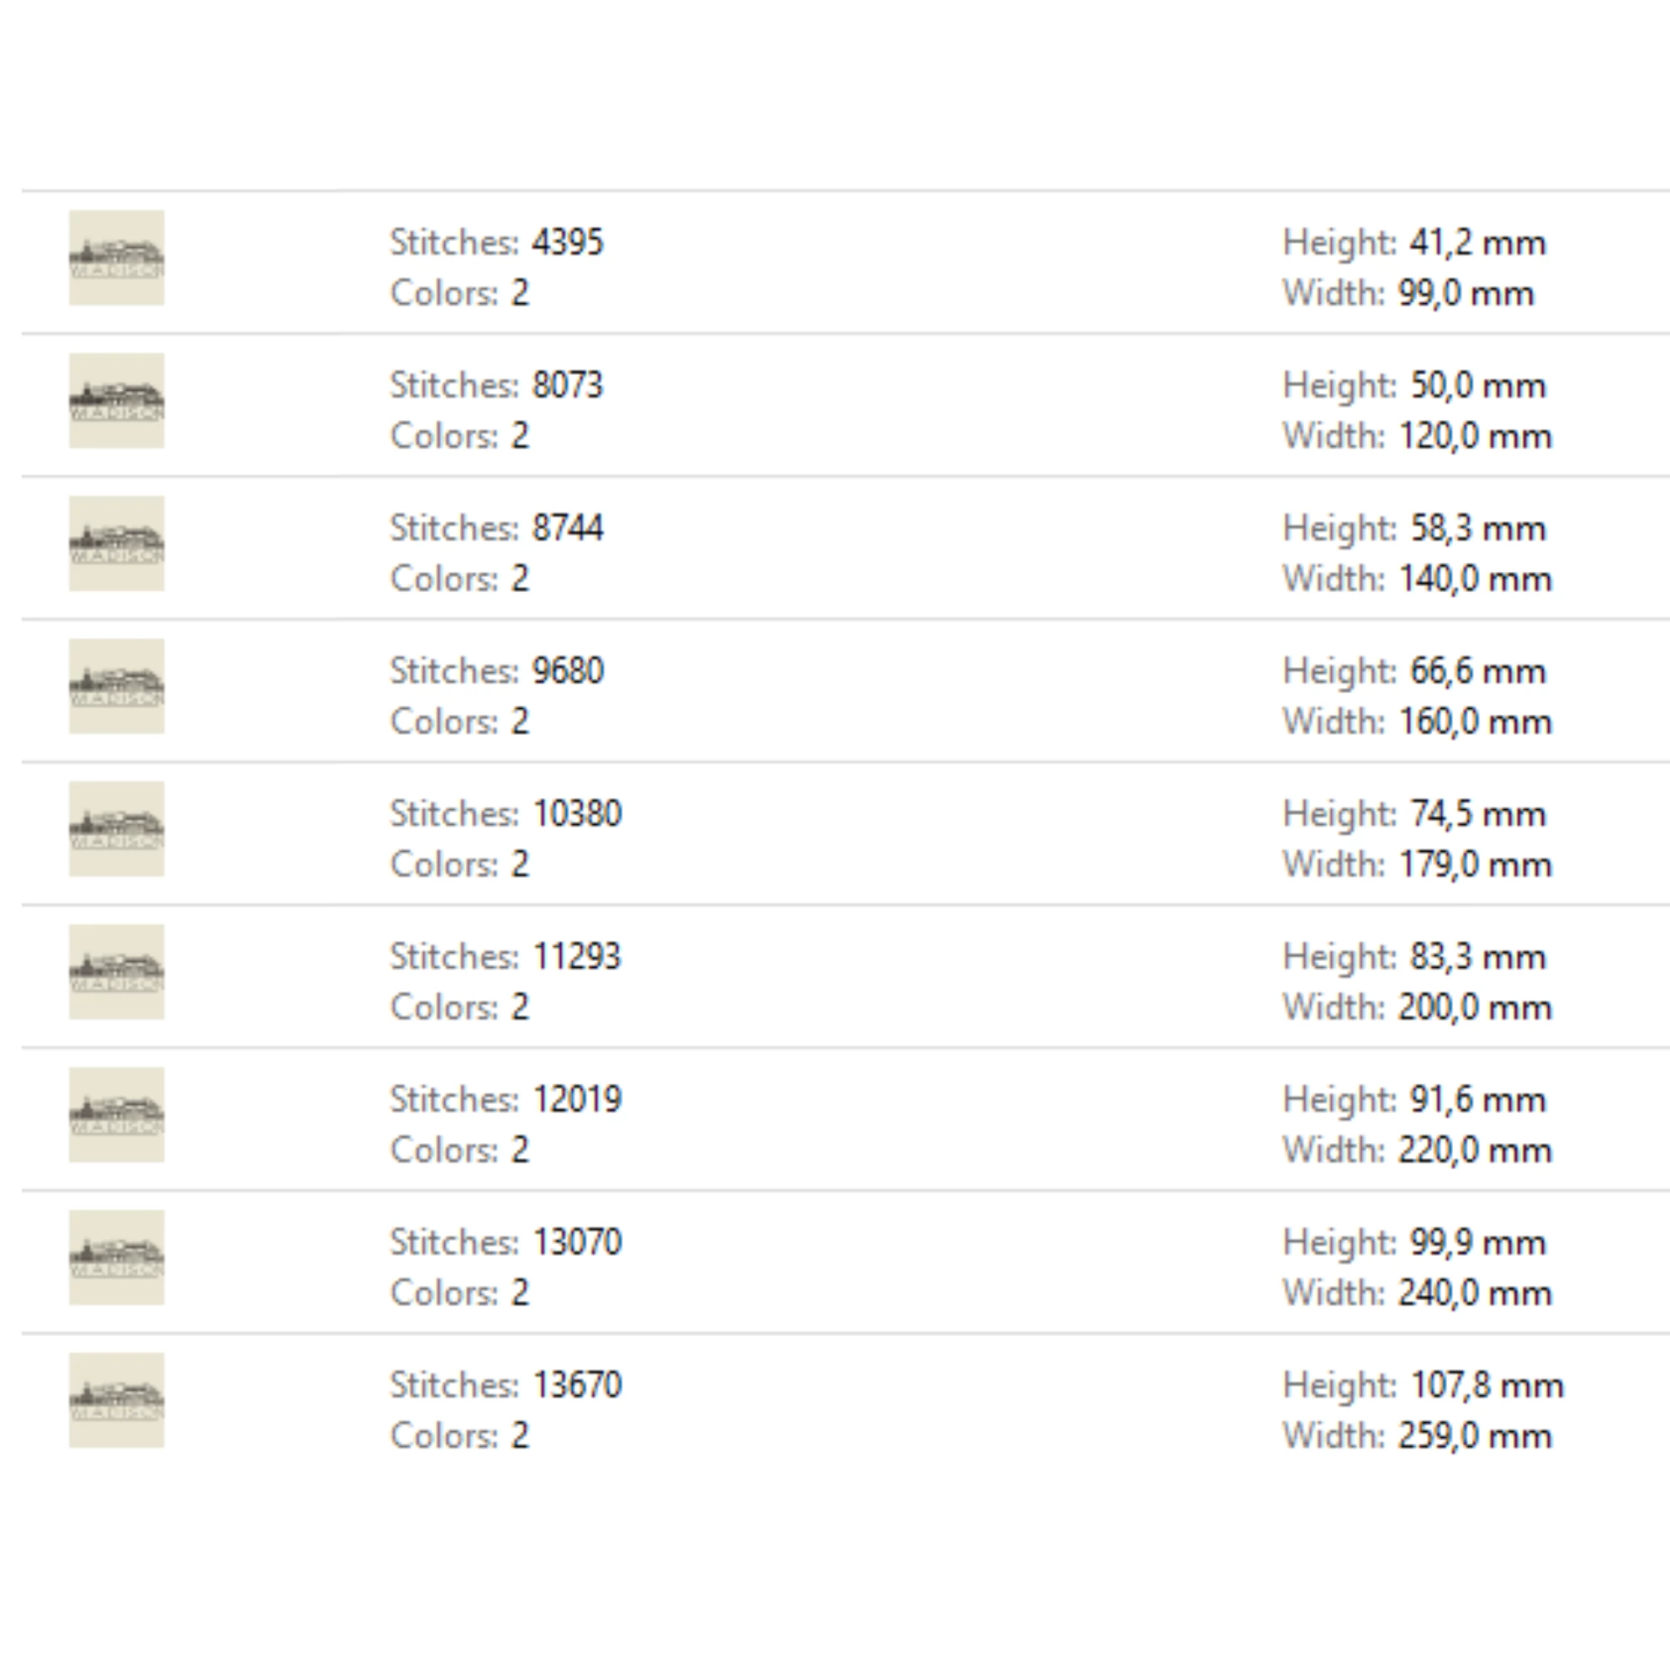Open the 10380-stitch design thumbnail

coord(117,829)
